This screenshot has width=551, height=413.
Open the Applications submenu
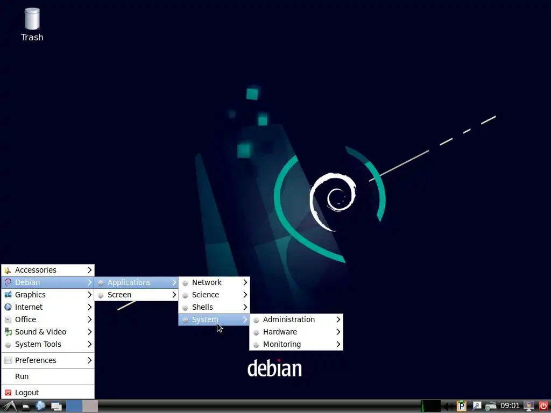click(x=136, y=282)
